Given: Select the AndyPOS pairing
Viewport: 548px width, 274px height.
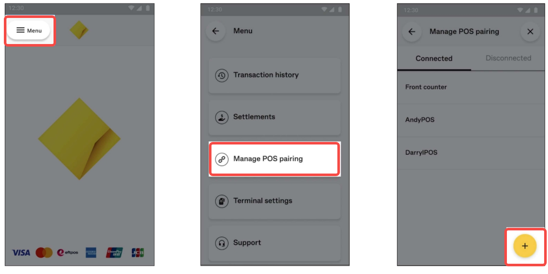Looking at the screenshot, I should coord(471,120).
